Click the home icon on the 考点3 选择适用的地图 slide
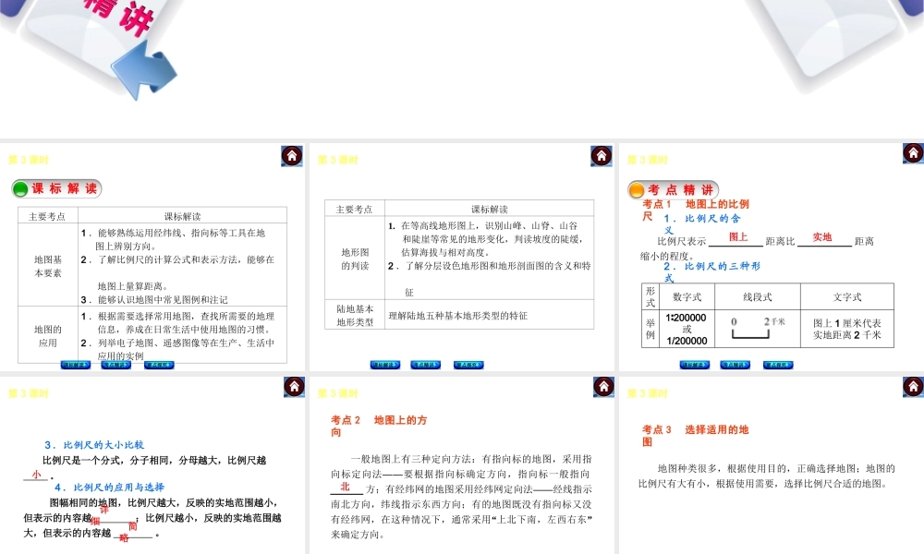This screenshot has height=554, width=924. coord(913,386)
